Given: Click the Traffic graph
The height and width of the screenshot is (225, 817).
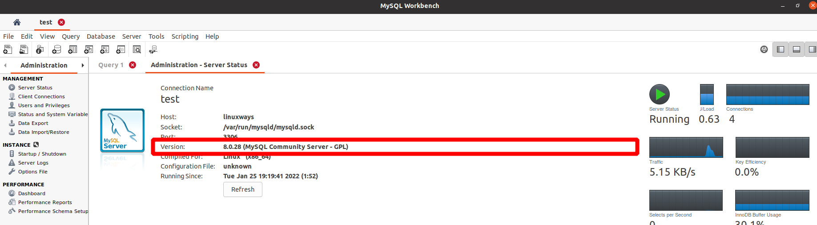Looking at the screenshot, I should pos(686,147).
